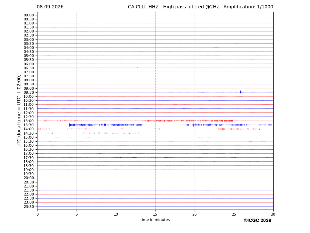Click the 14:00 red spike near trace end
Screen dimensions: 310x233
tap(260, 129)
